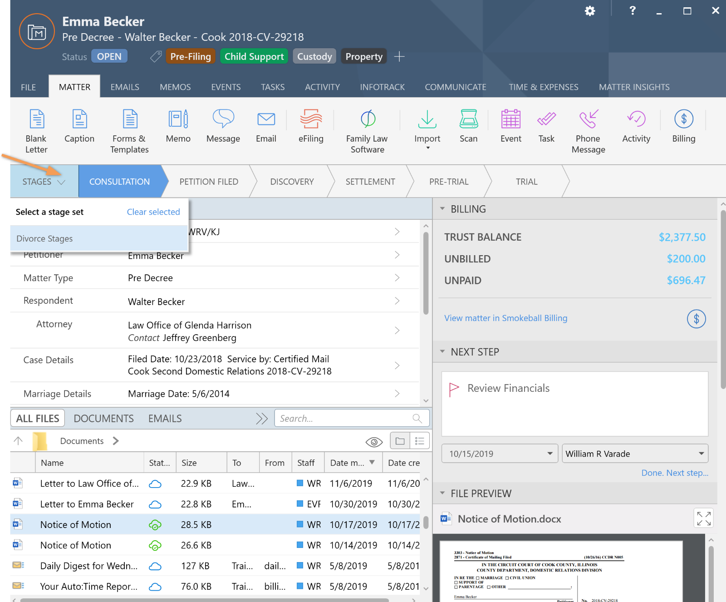726x602 pixels.
Task: Create a new Memo
Action: [x=178, y=126]
